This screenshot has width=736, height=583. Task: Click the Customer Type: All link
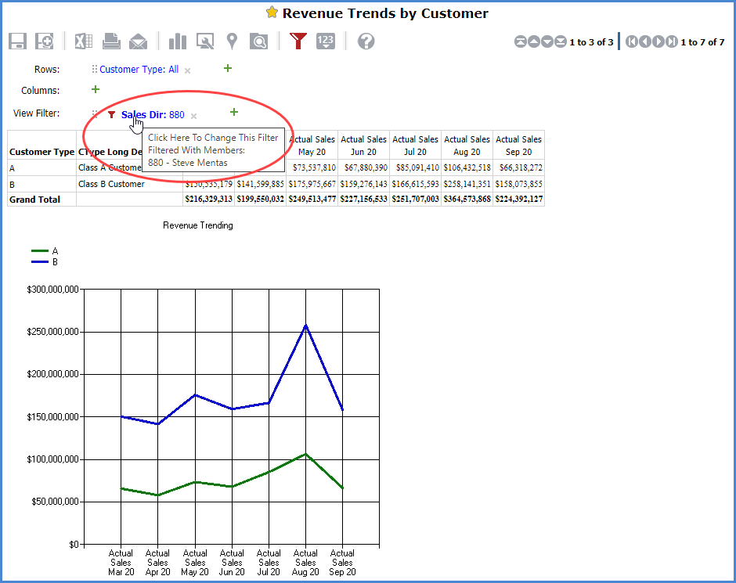tap(139, 70)
